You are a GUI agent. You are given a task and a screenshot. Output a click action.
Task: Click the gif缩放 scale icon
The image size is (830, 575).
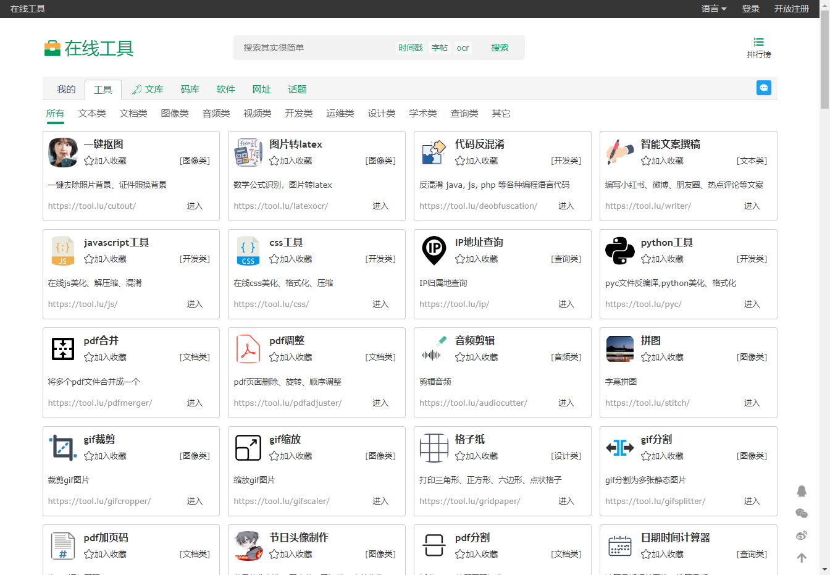point(248,448)
